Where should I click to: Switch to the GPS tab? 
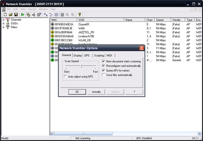click(x=87, y=55)
